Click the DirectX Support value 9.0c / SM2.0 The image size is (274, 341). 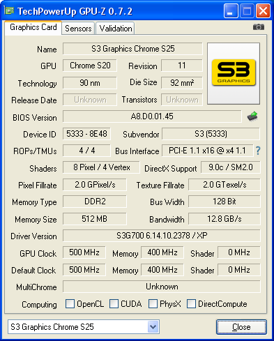[x=231, y=167]
